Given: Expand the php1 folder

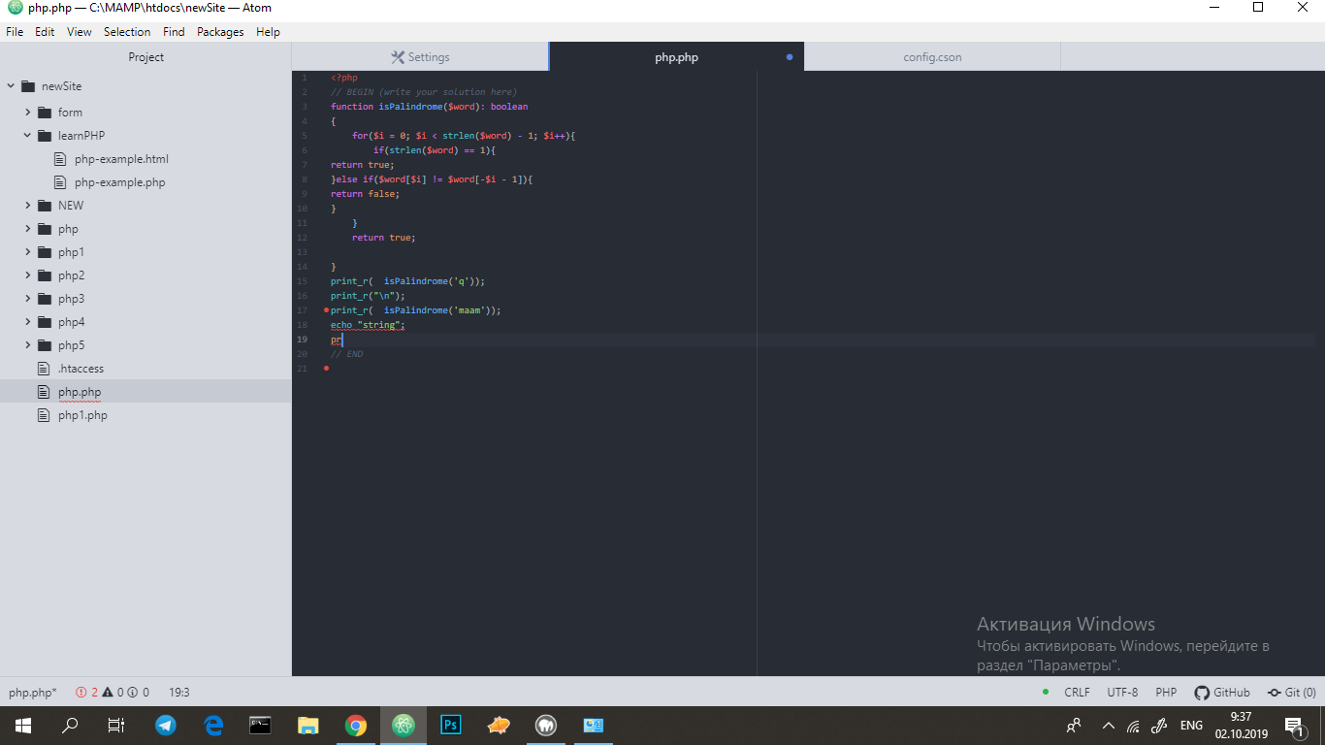Looking at the screenshot, I should pyautogui.click(x=28, y=252).
